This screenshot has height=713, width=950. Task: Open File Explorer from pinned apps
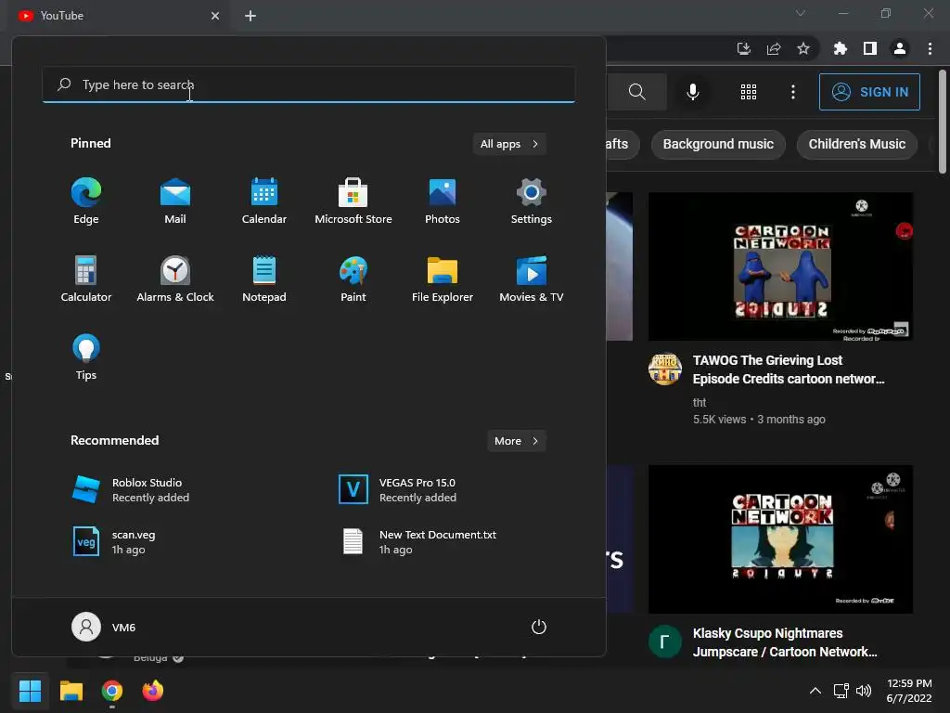[x=443, y=279]
